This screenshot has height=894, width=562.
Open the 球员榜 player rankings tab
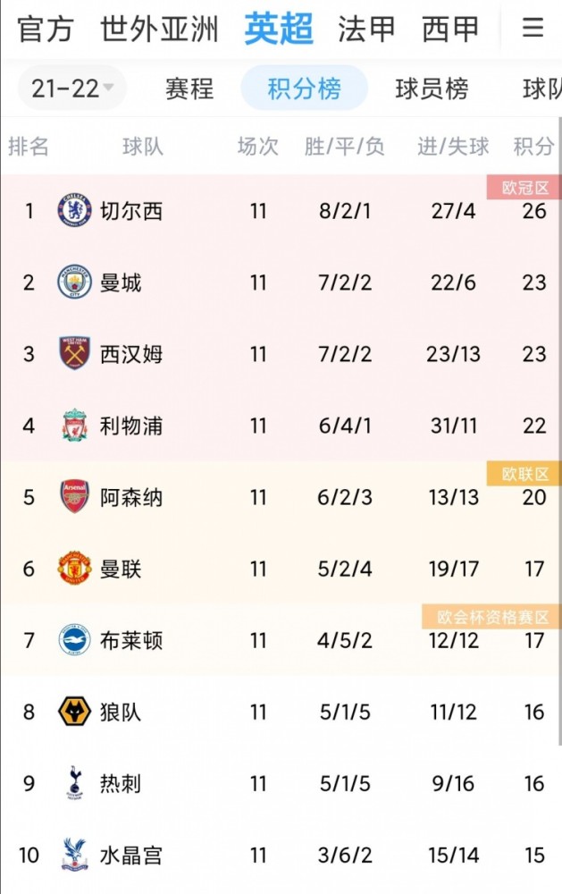pyautogui.click(x=432, y=89)
